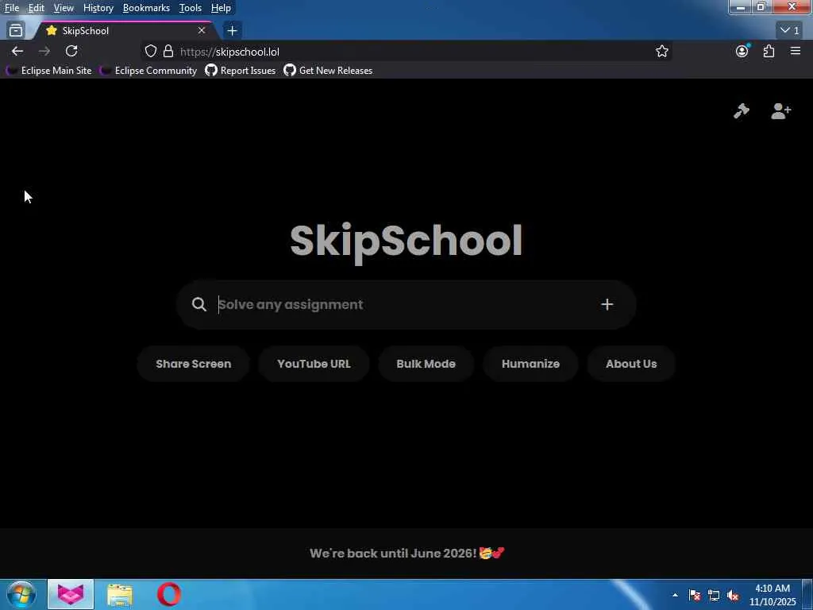
Task: Close the SkipSchool tab
Action: [201, 31]
